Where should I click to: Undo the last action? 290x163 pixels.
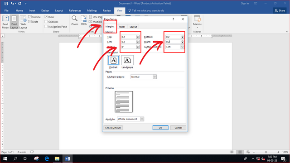[x=12, y=3]
